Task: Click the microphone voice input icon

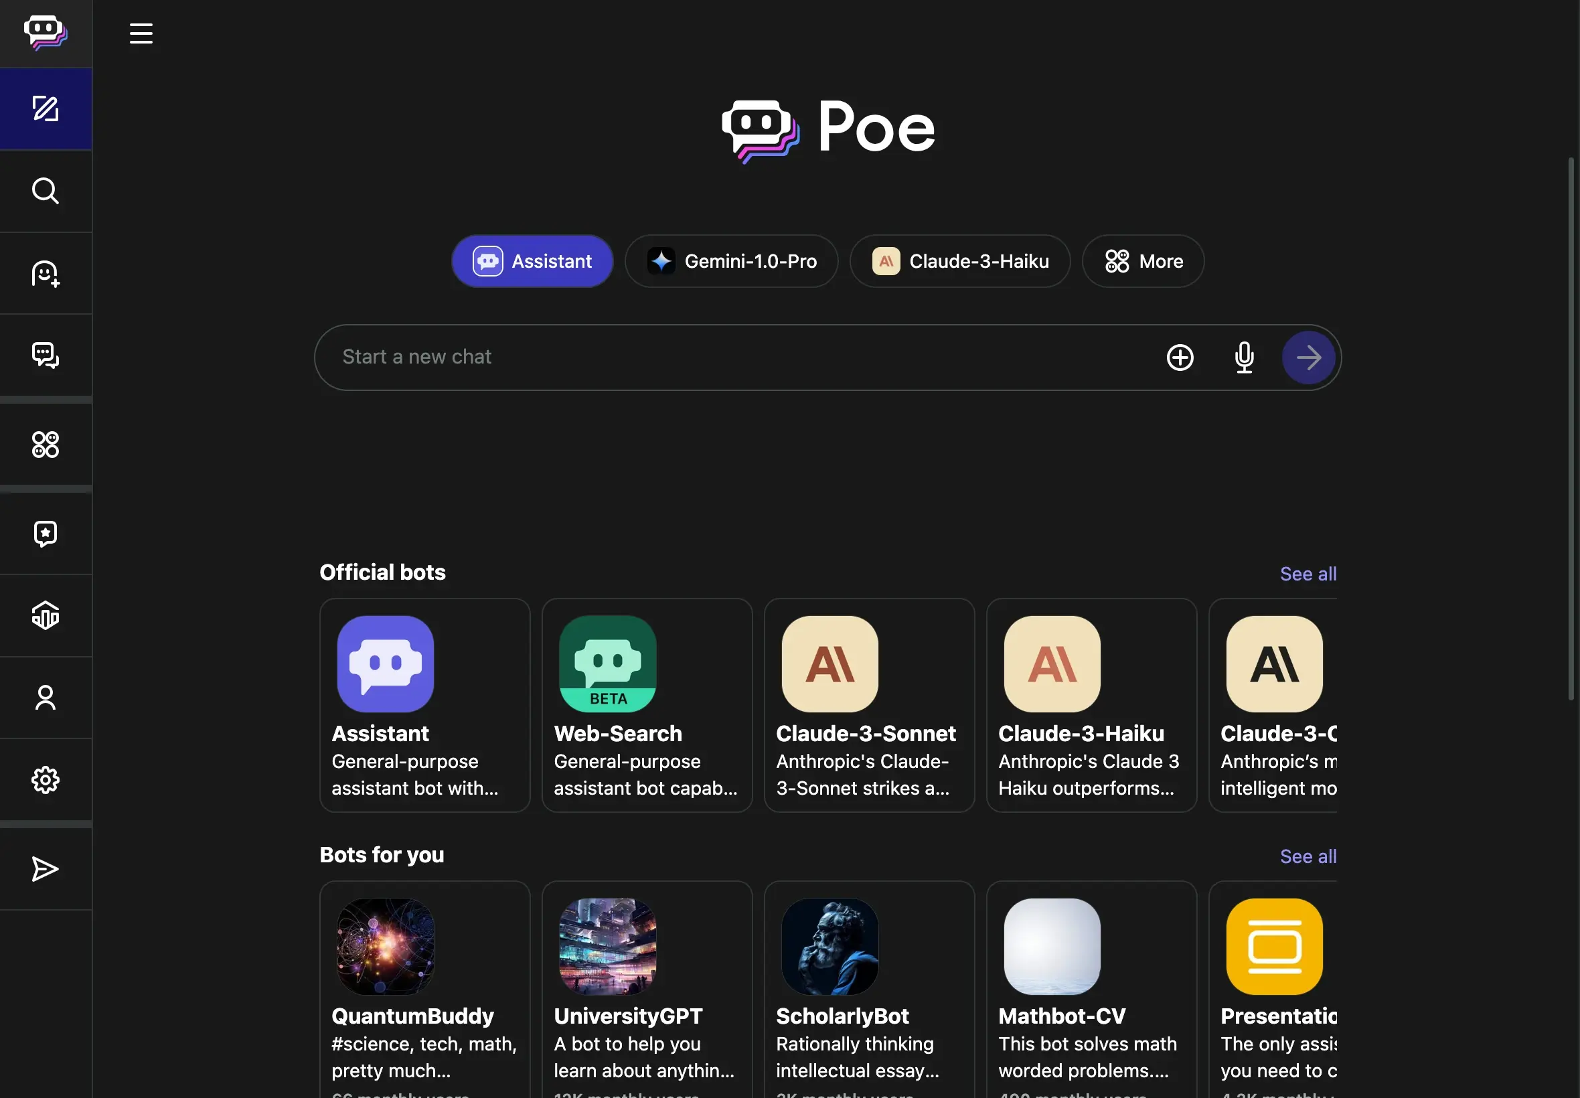Action: pyautogui.click(x=1244, y=358)
